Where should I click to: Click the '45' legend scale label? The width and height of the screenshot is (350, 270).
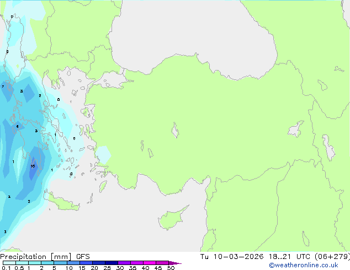coord(158,268)
